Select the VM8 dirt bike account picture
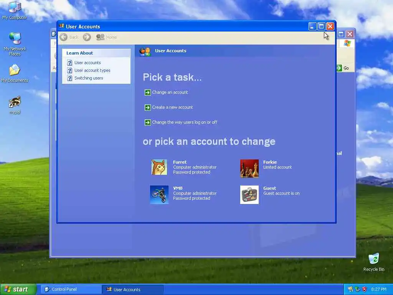The height and width of the screenshot is (295, 393). (x=159, y=195)
